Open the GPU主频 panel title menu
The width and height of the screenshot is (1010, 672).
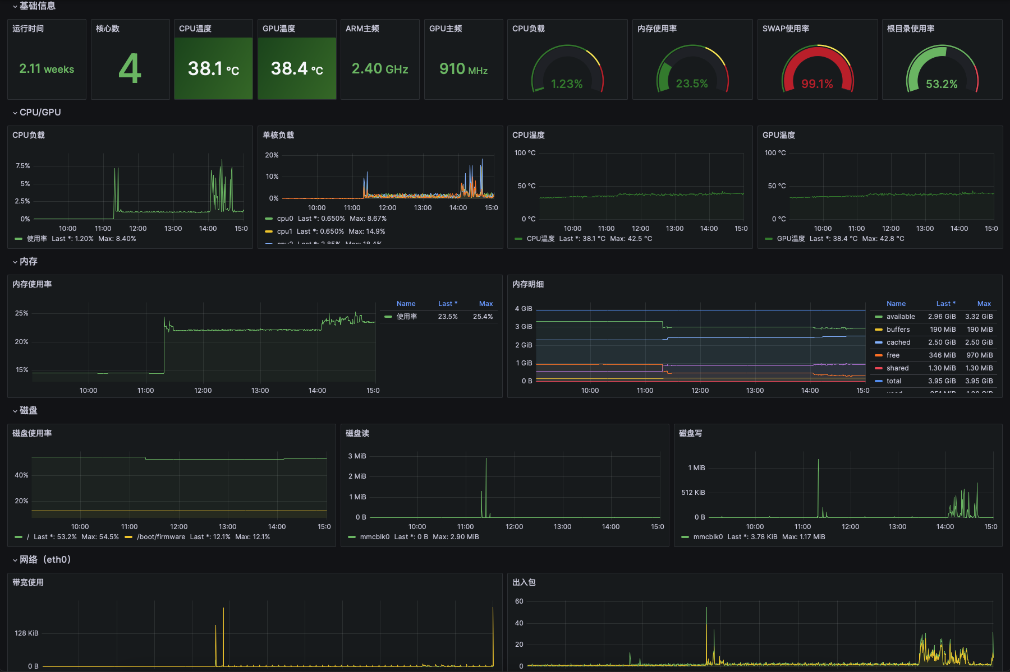[x=446, y=29]
